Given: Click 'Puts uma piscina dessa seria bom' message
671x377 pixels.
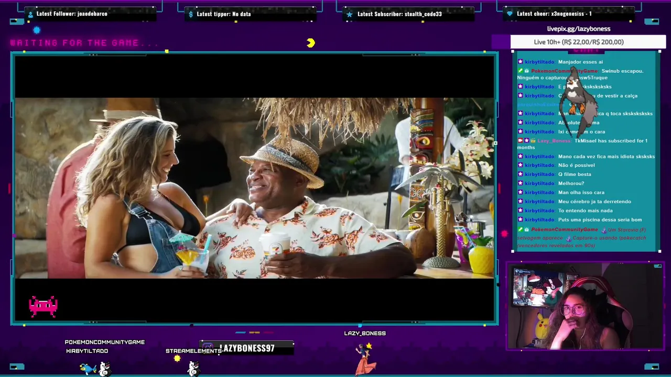Looking at the screenshot, I should point(600,220).
